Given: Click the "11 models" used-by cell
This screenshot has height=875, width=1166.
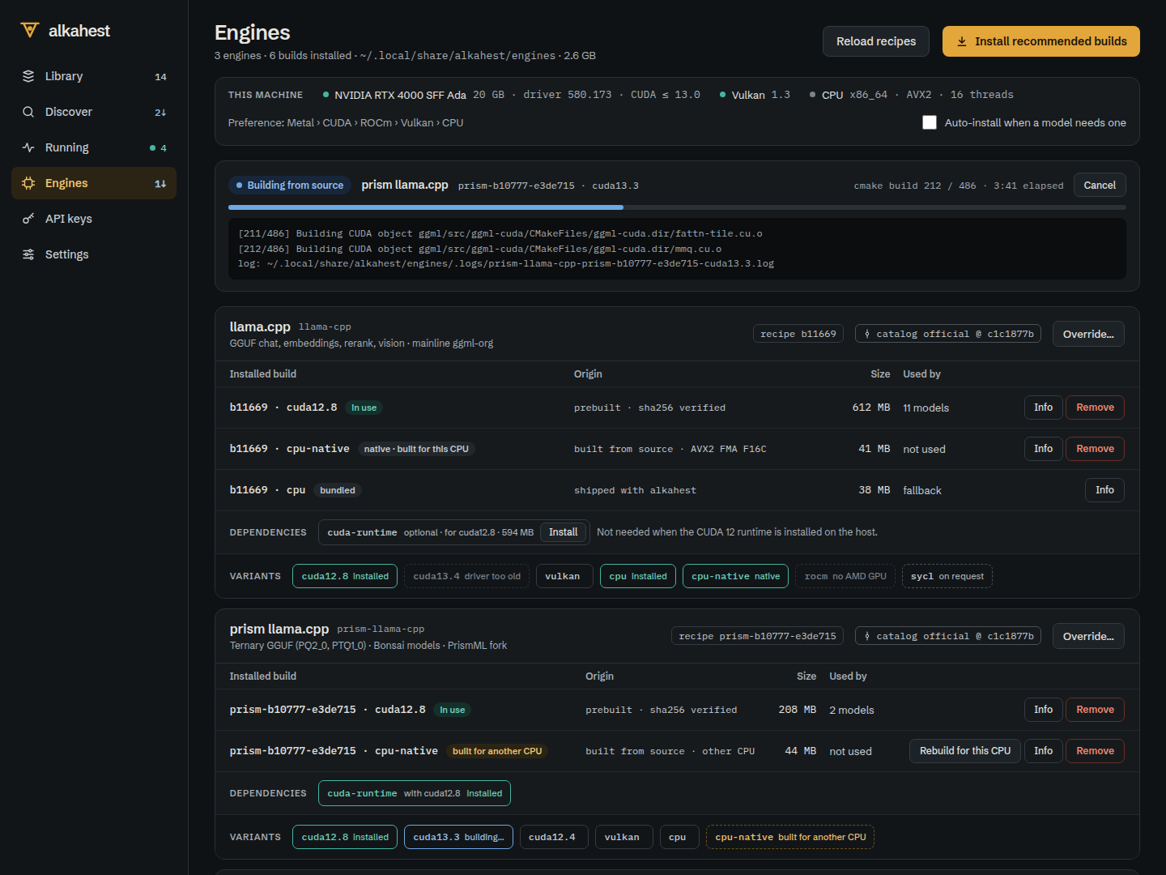Looking at the screenshot, I should [926, 408].
